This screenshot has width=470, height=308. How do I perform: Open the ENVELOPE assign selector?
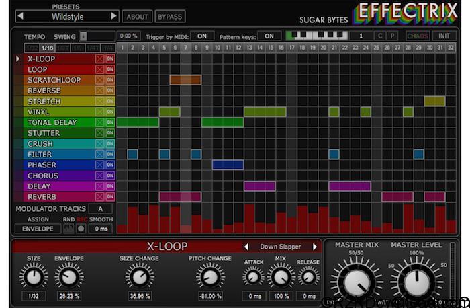(x=38, y=229)
